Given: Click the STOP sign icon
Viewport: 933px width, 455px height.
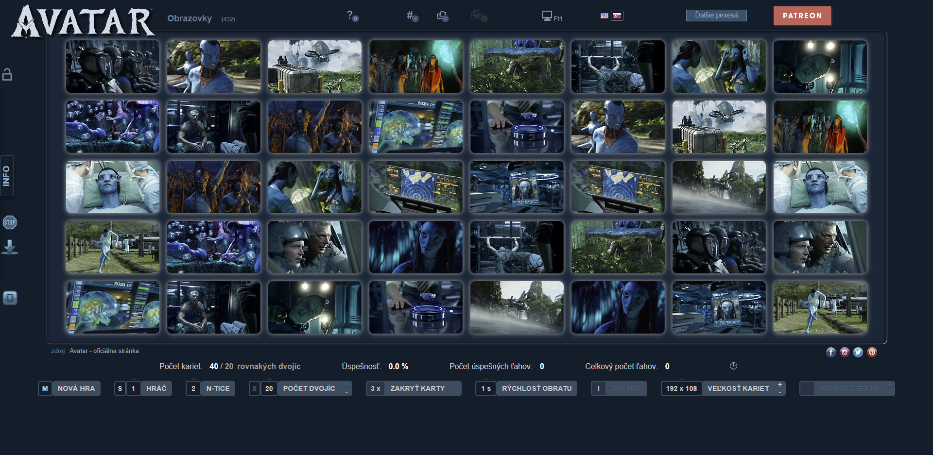Looking at the screenshot, I should (x=10, y=222).
